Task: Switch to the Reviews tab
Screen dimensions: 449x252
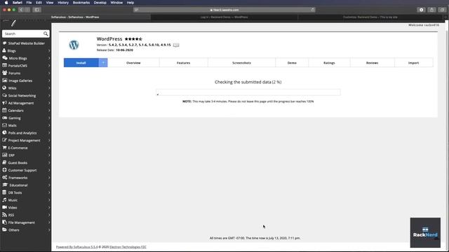Action: pyautogui.click(x=373, y=62)
